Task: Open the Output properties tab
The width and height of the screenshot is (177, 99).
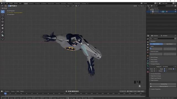Action: tap(148, 45)
